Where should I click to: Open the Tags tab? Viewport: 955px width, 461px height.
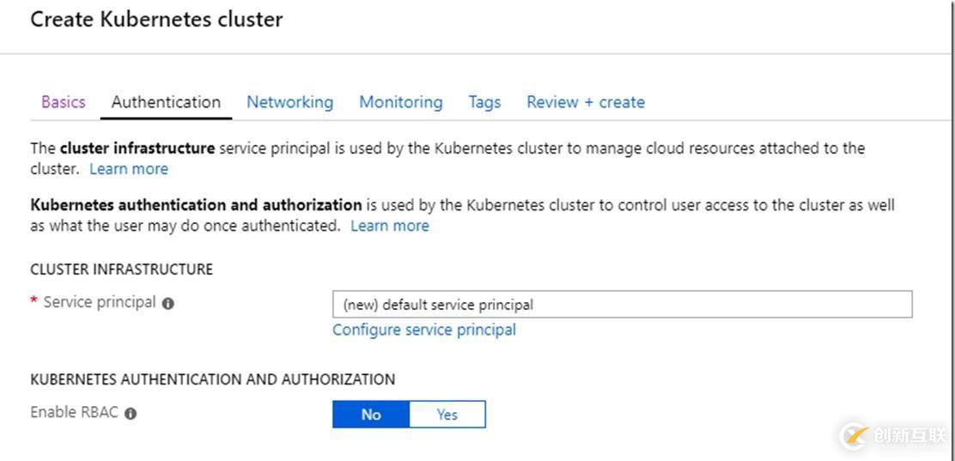tap(484, 102)
